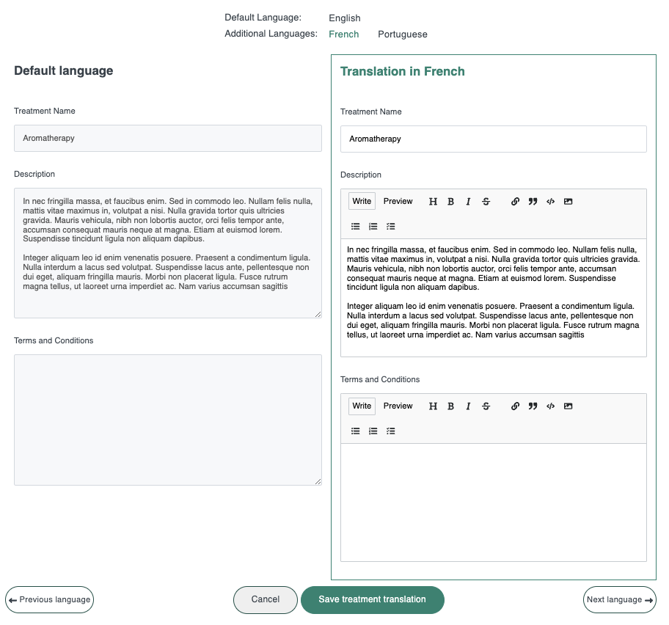The image size is (669, 625).
Task: Select French additional language
Action: [x=343, y=34]
